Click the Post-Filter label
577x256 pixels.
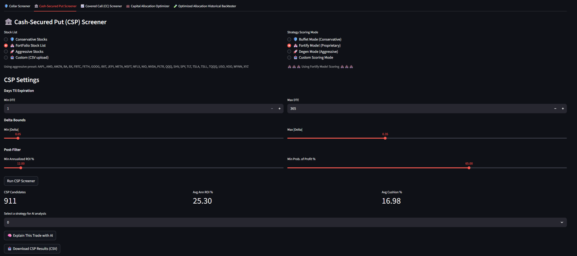(x=13, y=150)
